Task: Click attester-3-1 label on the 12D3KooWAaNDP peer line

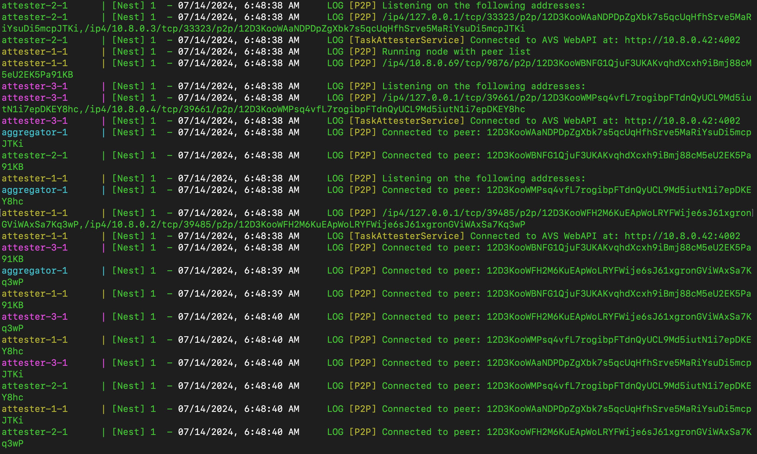Action: point(35,363)
